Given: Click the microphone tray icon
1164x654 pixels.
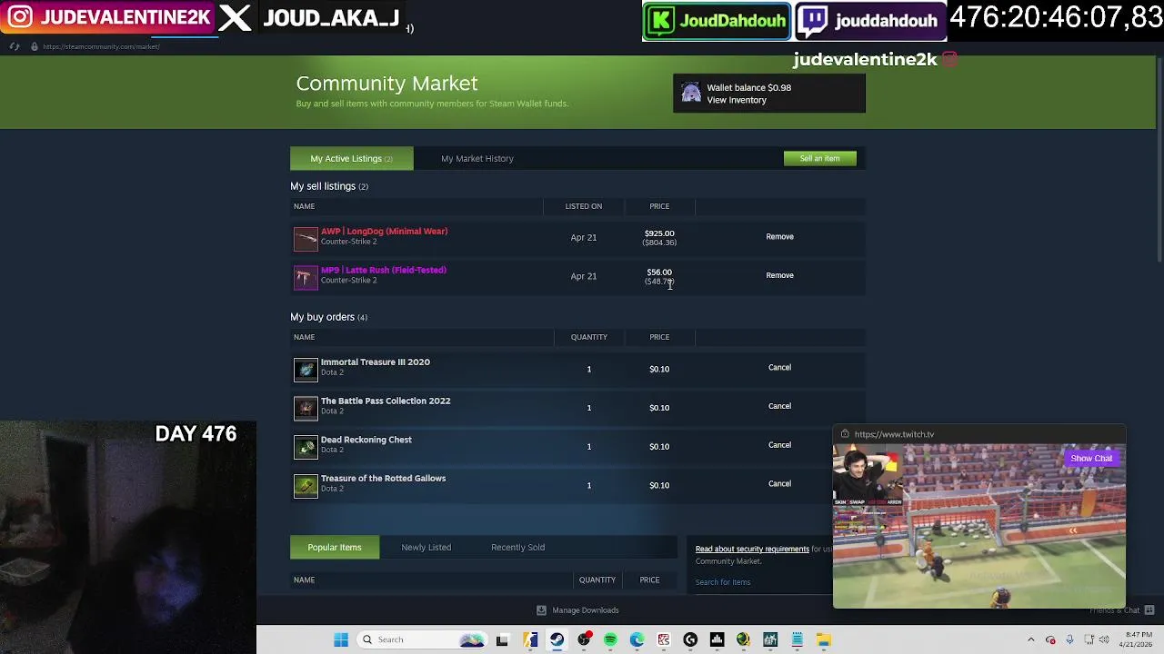Looking at the screenshot, I should 1070,639.
